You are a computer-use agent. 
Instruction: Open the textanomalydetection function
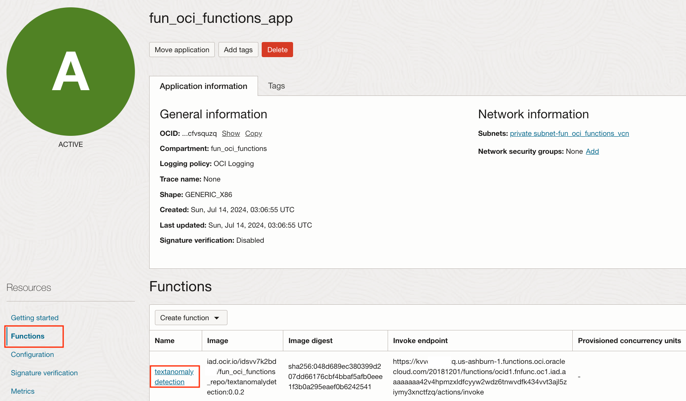[174, 377]
